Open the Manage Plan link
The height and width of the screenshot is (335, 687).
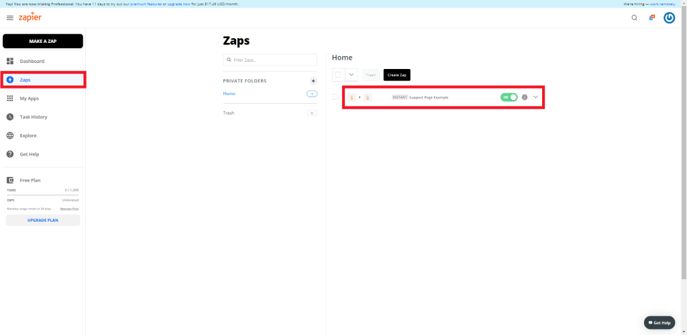pyautogui.click(x=70, y=208)
